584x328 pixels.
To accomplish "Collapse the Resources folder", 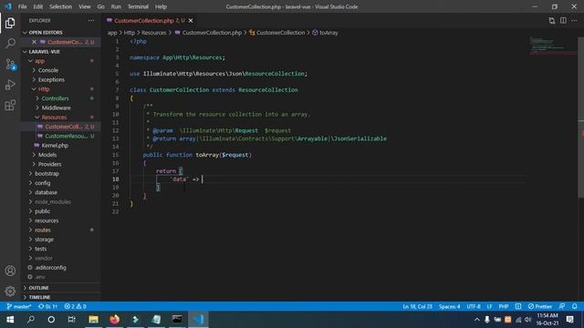I will coord(61,118).
